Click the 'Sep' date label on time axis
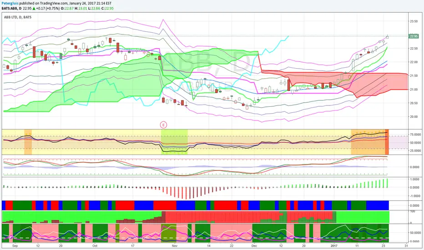Screen dimensions: 424x250 [x=15, y=246]
